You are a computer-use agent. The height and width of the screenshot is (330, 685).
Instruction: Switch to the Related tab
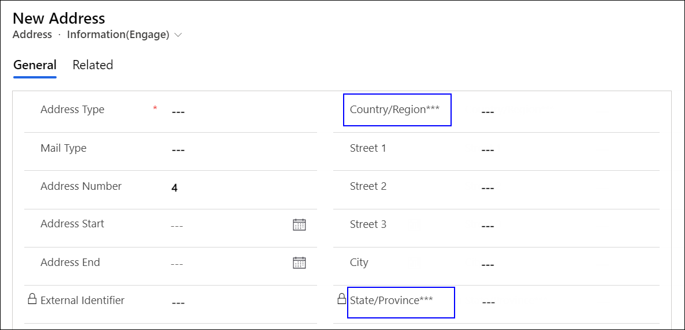click(x=92, y=65)
